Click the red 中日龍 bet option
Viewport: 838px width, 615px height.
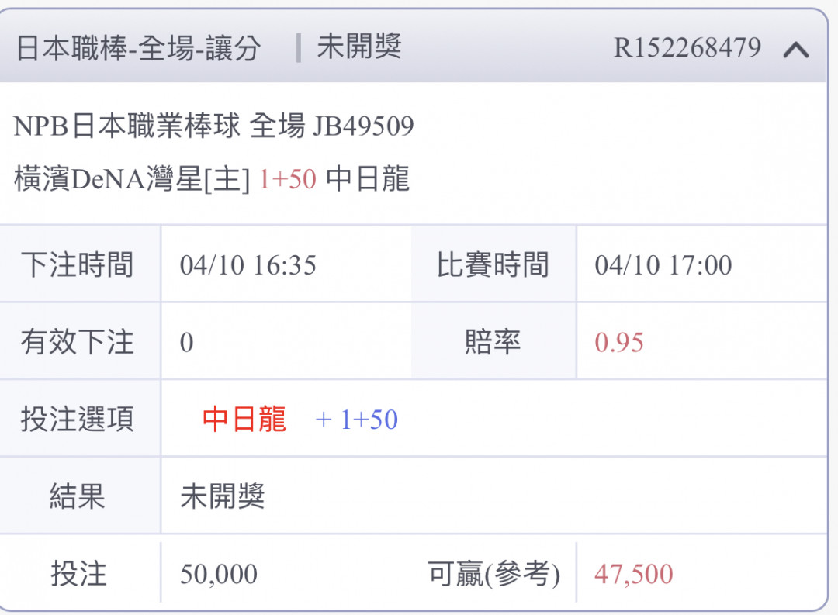(x=244, y=419)
